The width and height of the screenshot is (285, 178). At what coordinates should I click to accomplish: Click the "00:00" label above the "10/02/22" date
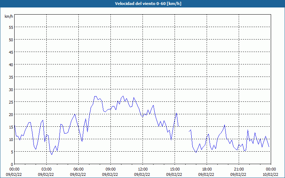[271, 169]
